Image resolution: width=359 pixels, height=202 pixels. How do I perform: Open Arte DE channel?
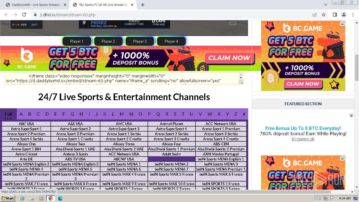[26, 159]
